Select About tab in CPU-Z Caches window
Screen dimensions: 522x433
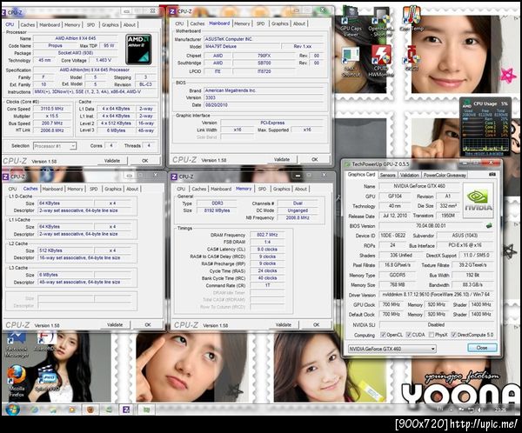132,189
